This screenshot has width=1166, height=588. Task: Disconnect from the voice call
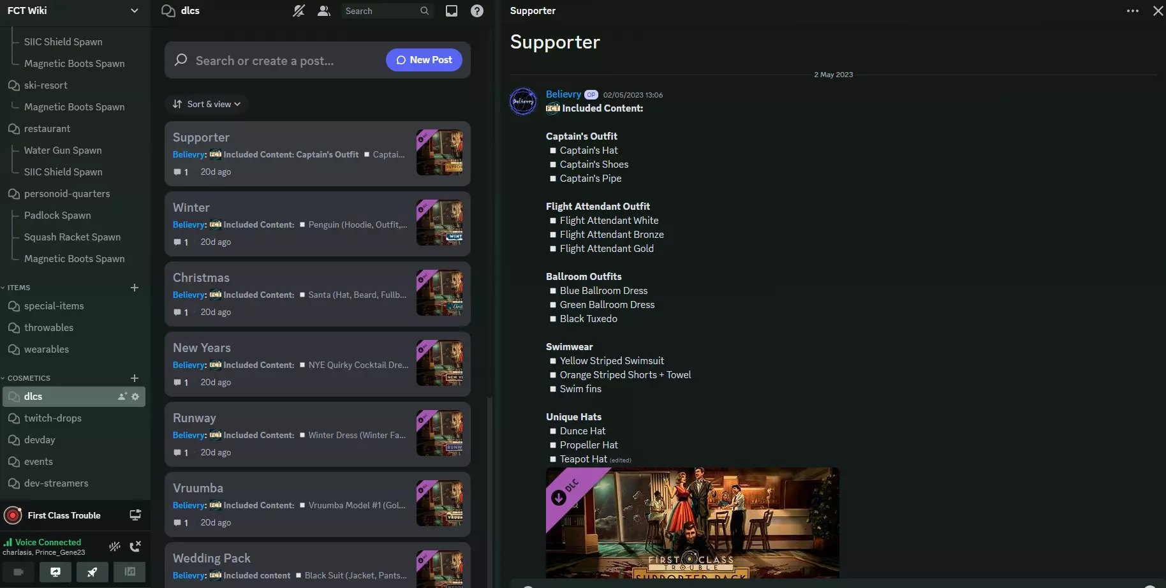coord(135,547)
